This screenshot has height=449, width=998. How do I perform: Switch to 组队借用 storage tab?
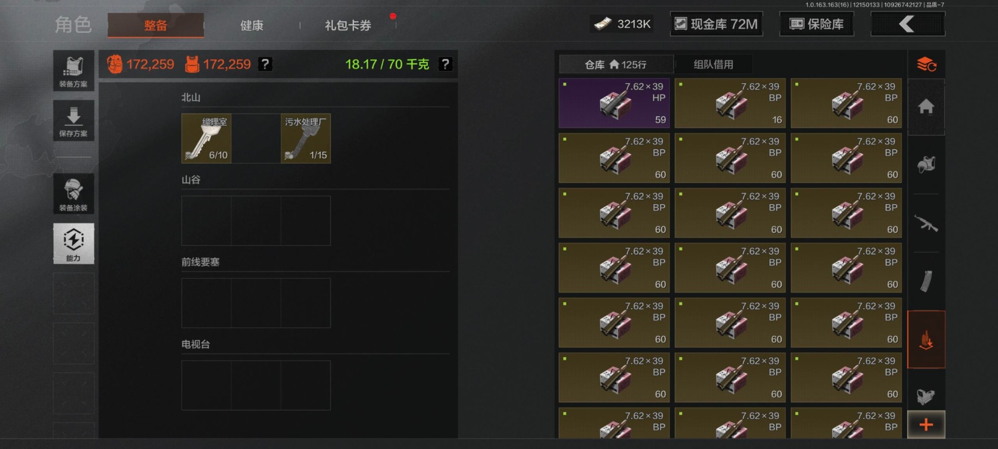[x=713, y=64]
